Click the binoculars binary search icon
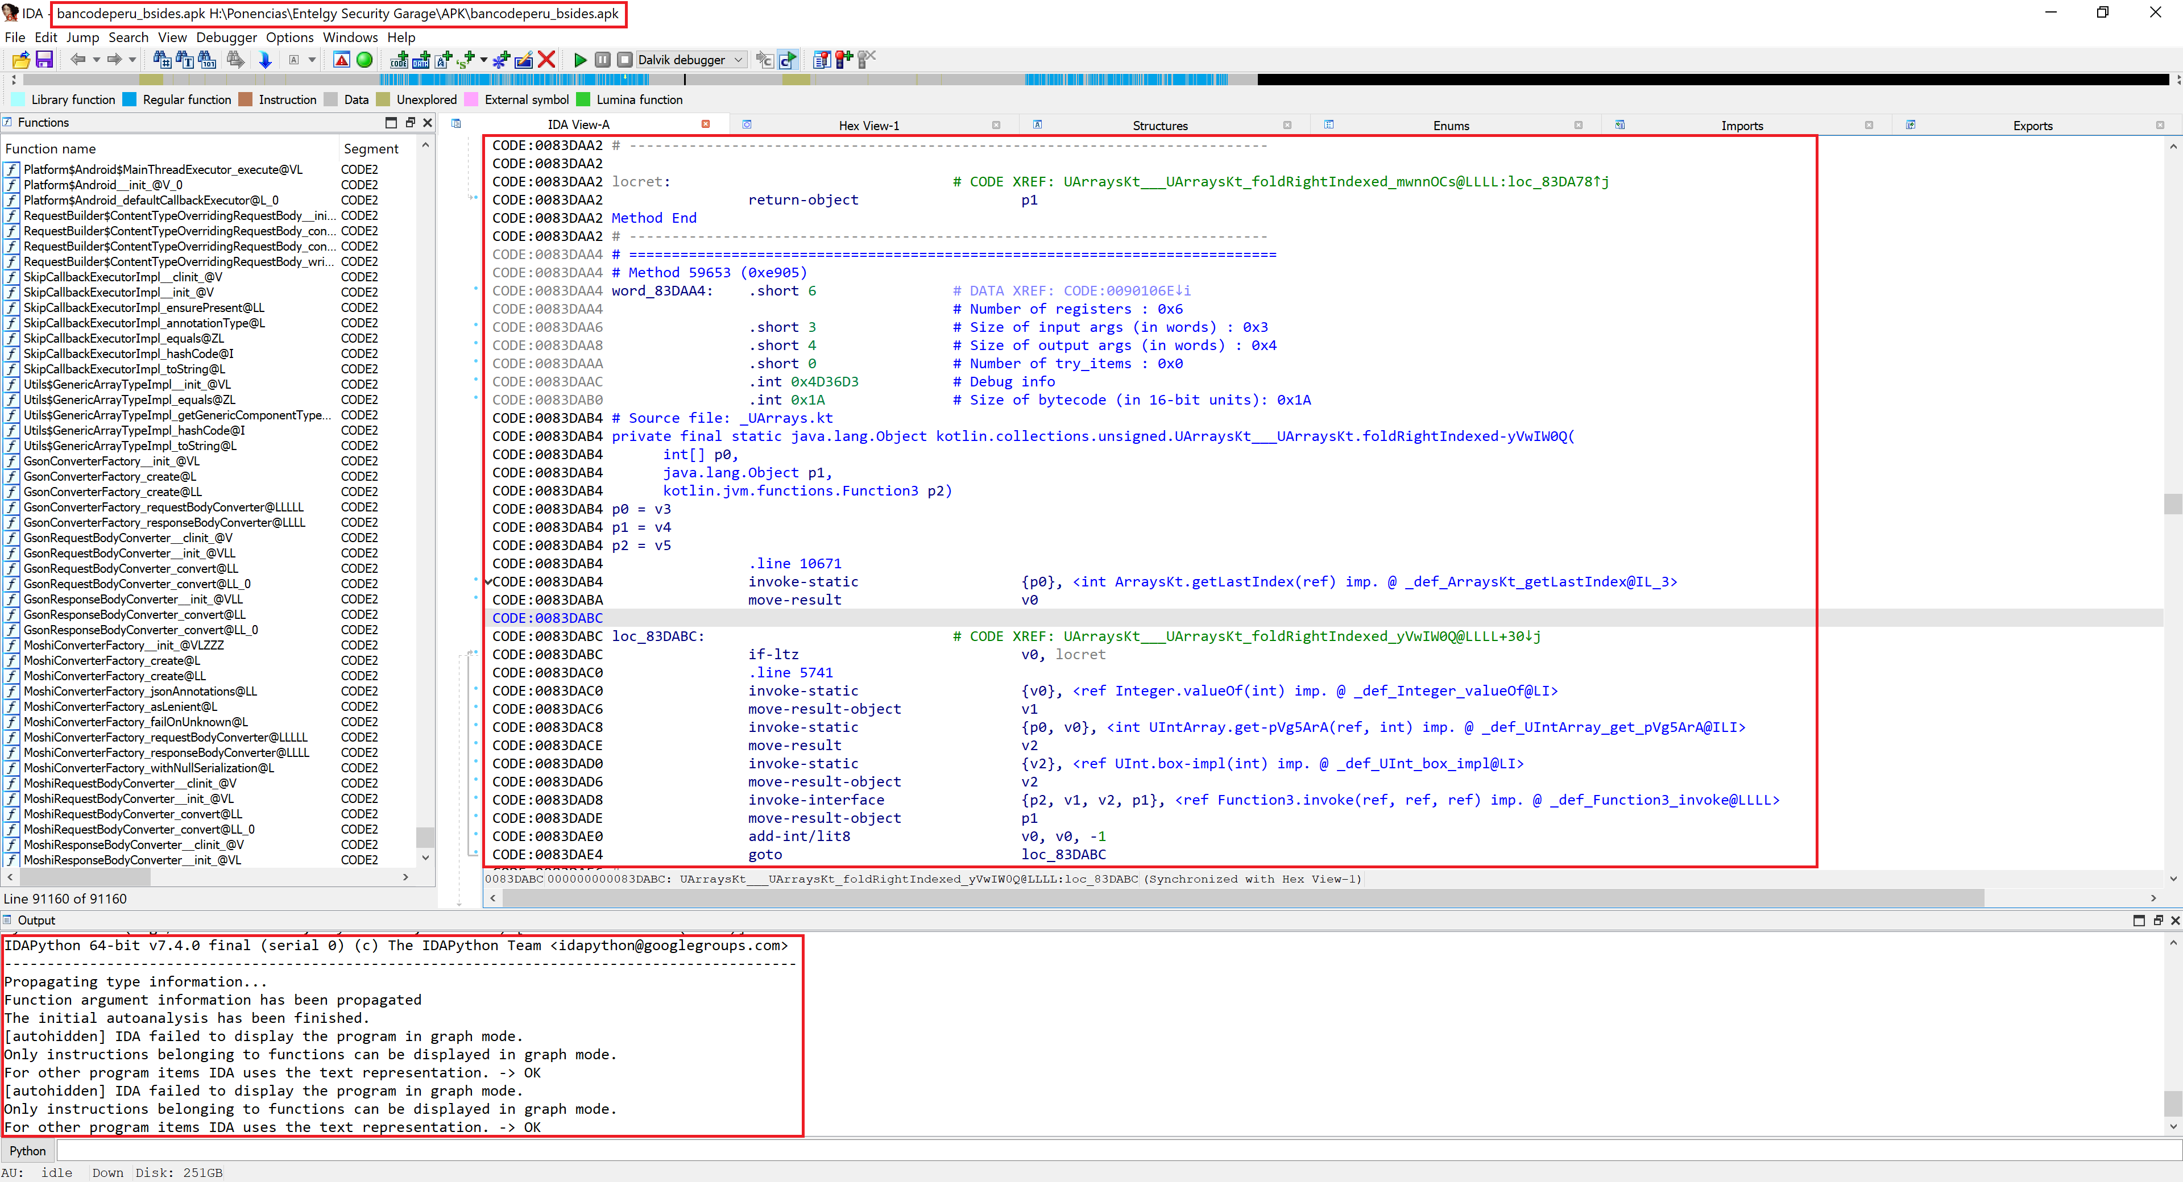The height and width of the screenshot is (1182, 2183). pyautogui.click(x=207, y=59)
